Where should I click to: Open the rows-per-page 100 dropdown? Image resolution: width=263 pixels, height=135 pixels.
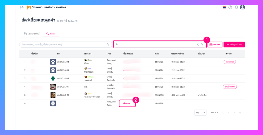click(x=200, y=113)
